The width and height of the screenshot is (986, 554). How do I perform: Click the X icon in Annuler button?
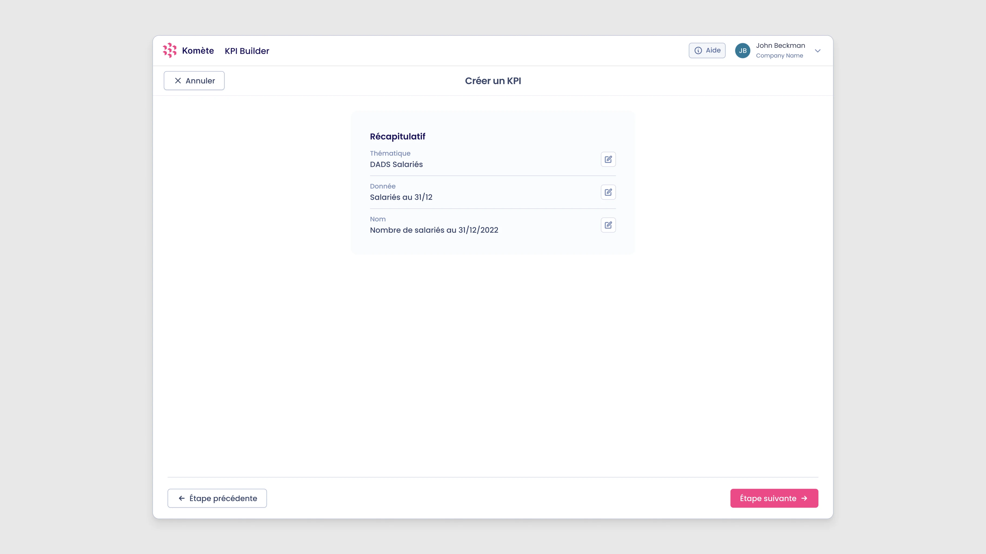pos(178,81)
